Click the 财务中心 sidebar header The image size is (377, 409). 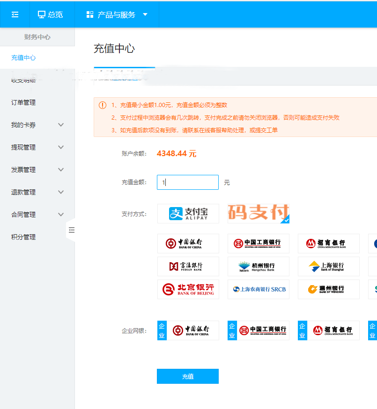click(x=37, y=37)
